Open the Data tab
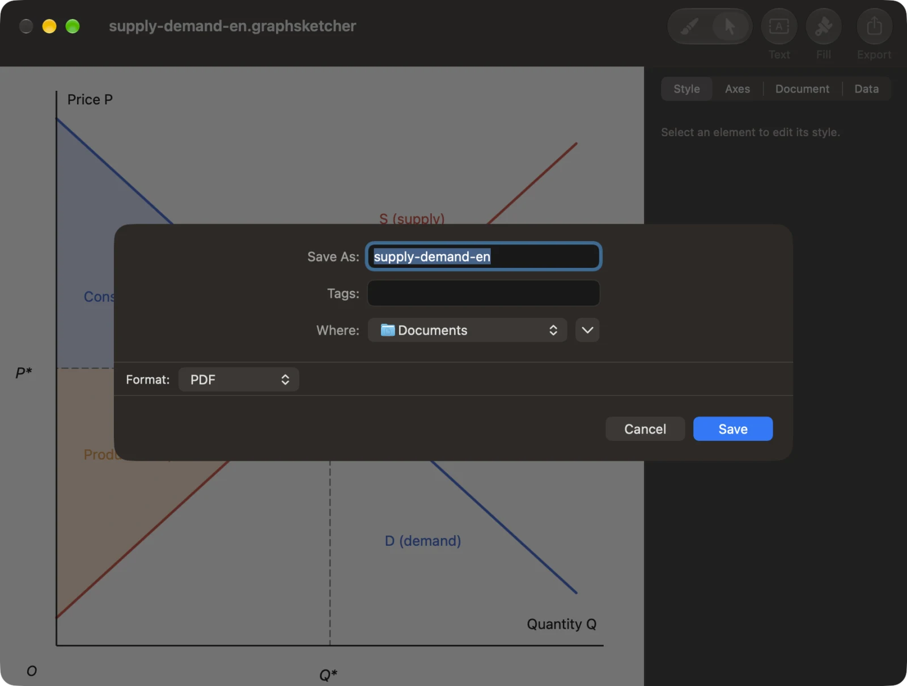Screen dimensions: 907x686 pos(866,89)
